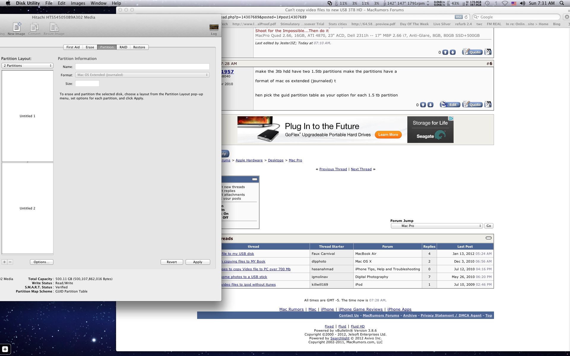Open the partition Format dropdown

coord(142,75)
